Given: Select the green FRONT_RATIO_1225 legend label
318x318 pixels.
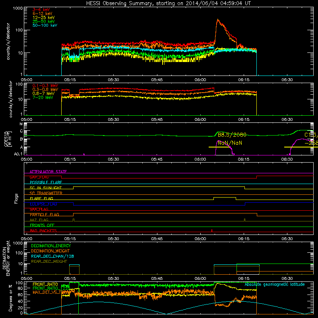Looking at the screenshot, I should click(51, 288).
